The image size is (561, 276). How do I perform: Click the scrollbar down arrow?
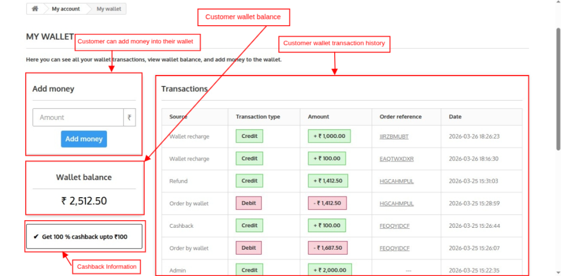(x=557, y=272)
